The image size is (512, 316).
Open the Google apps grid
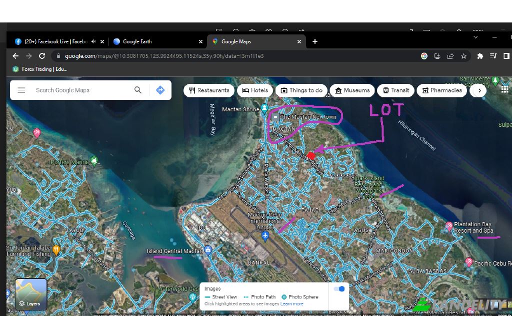tap(504, 89)
